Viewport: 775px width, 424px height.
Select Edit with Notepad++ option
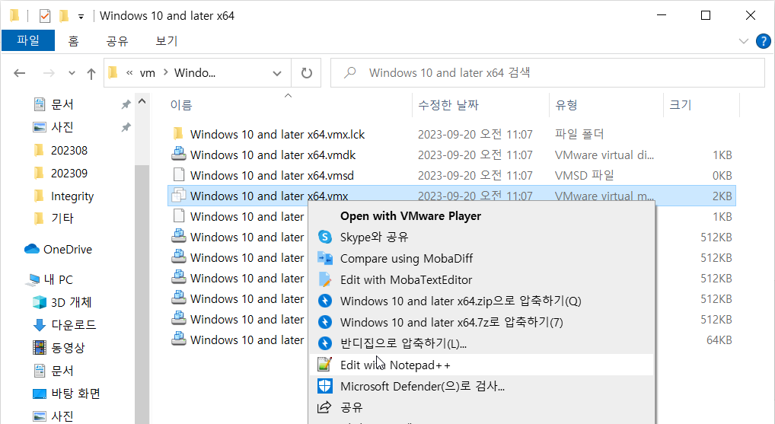point(481,365)
